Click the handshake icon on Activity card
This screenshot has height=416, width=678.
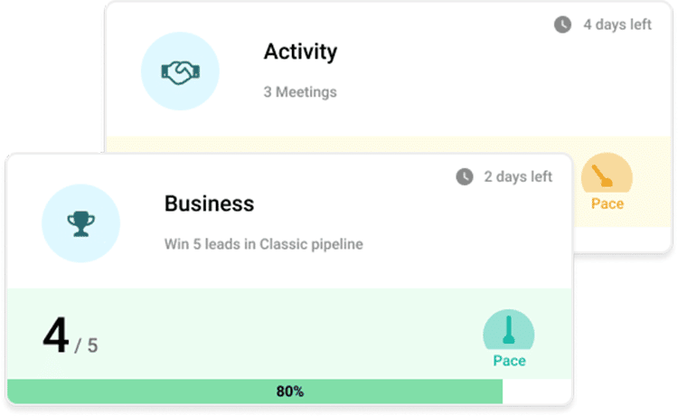(x=179, y=72)
